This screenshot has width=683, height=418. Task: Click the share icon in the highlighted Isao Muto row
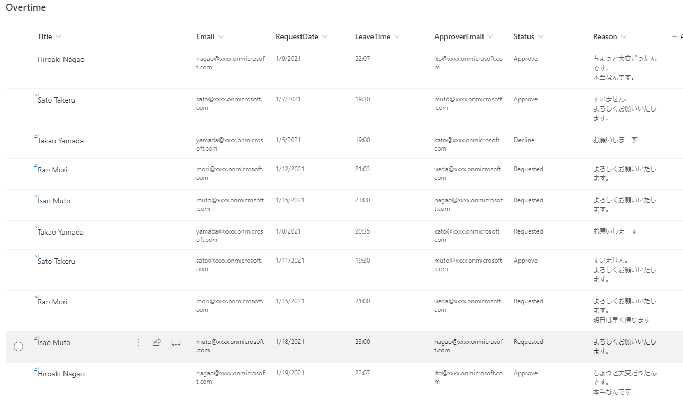point(157,342)
